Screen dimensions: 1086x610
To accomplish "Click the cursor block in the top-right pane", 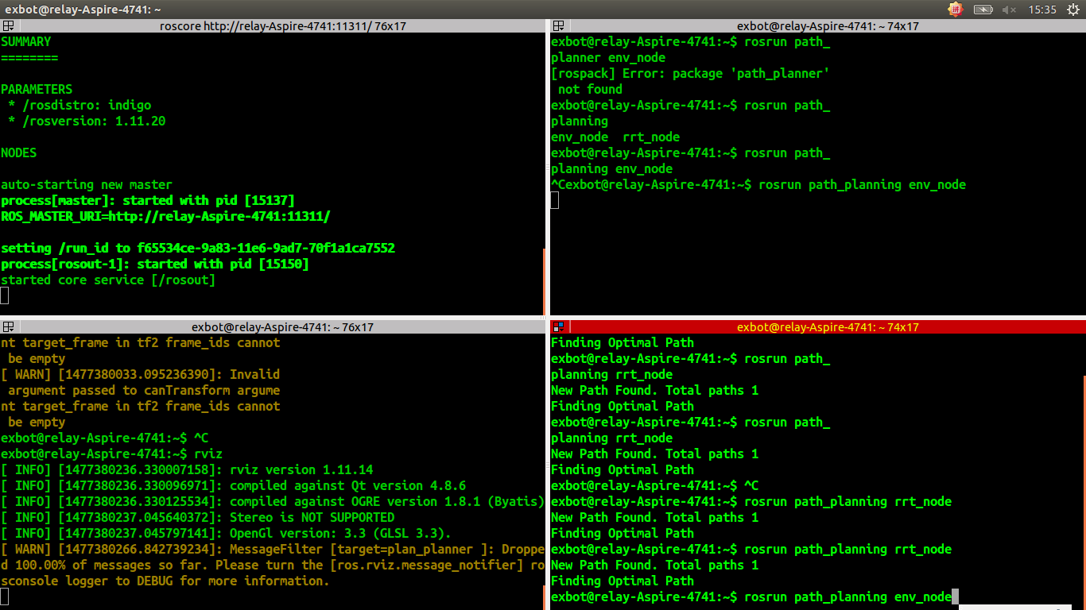I will [x=555, y=200].
